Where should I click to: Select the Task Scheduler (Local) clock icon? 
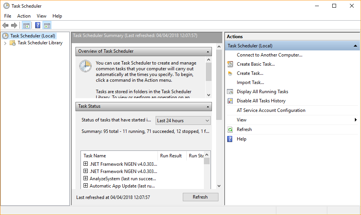tap(5, 36)
